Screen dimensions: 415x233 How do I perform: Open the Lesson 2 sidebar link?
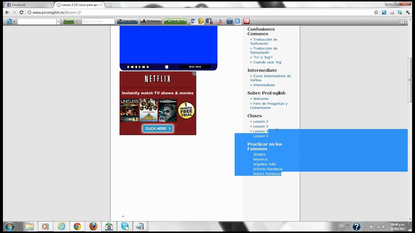point(260,121)
